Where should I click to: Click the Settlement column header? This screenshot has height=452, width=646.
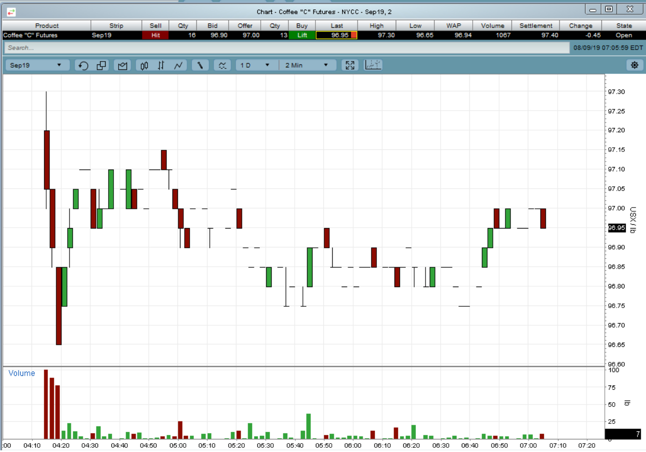[x=536, y=26]
